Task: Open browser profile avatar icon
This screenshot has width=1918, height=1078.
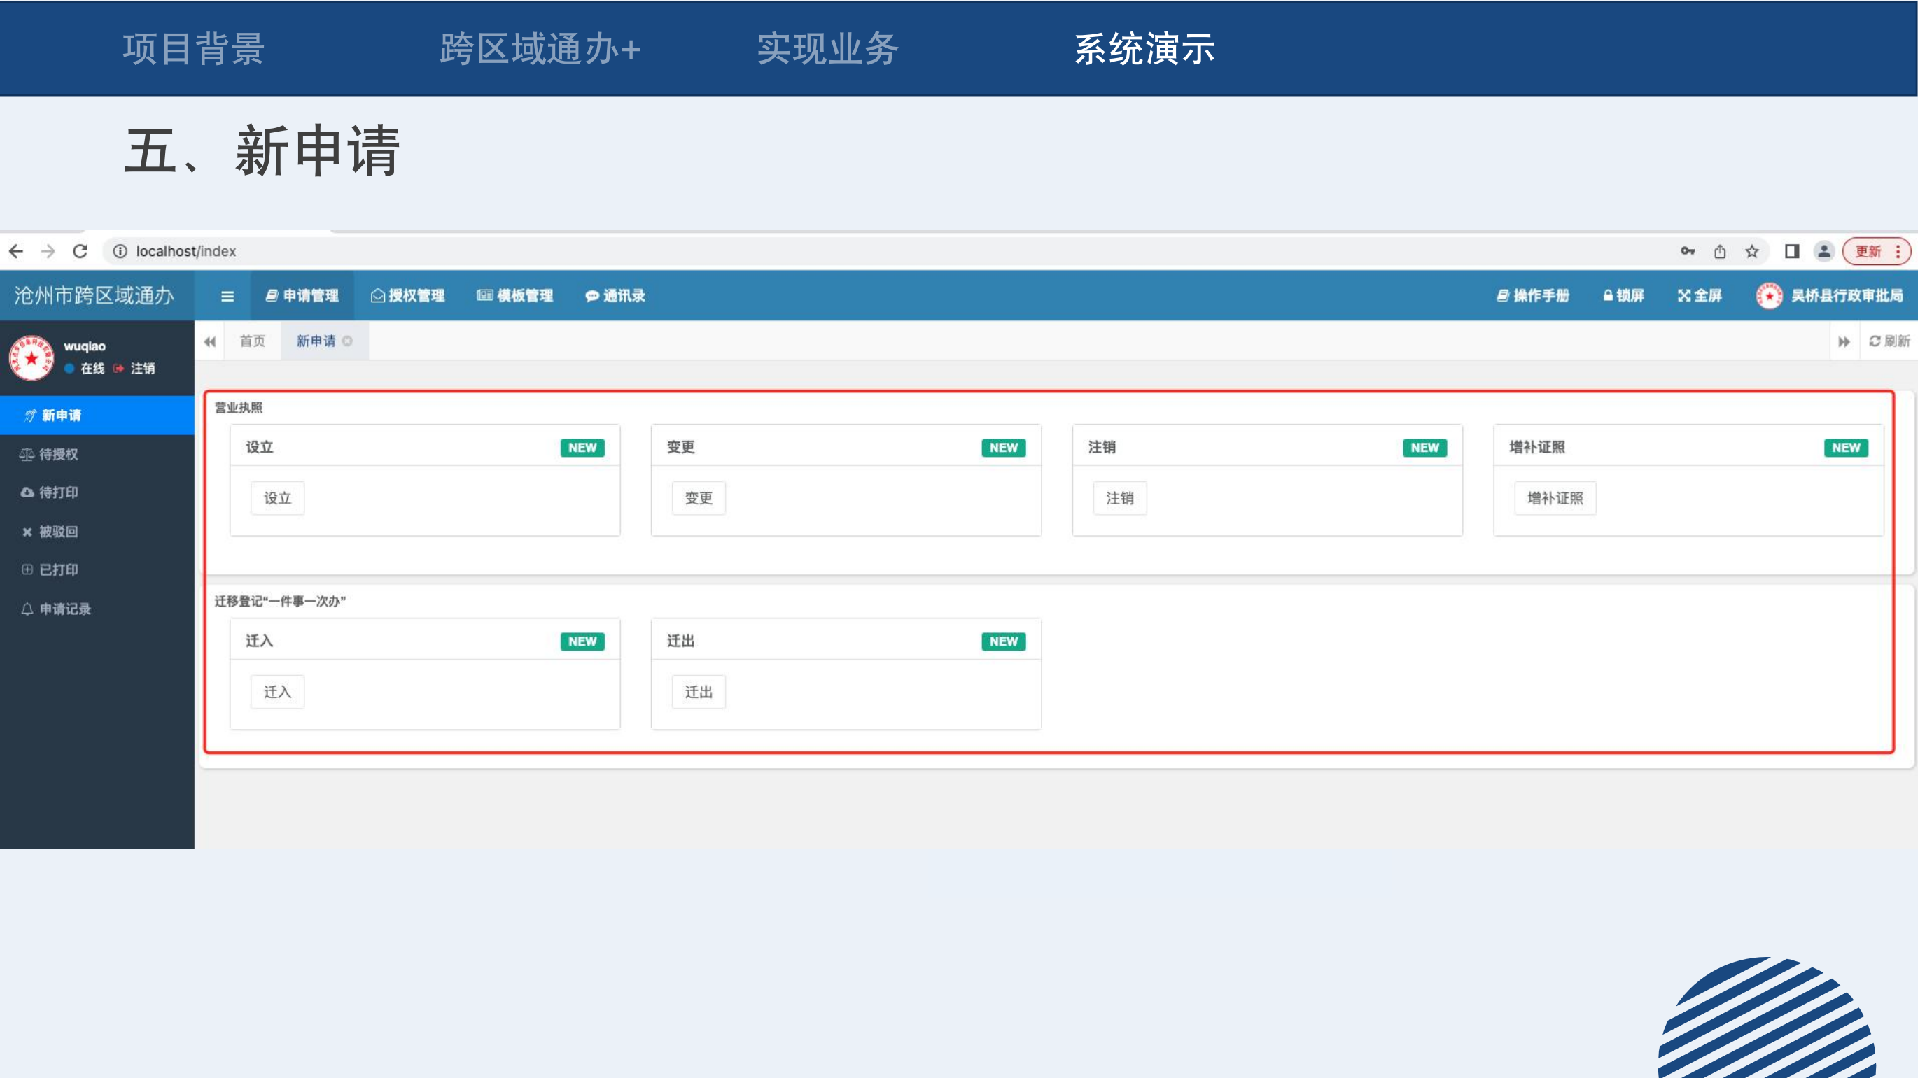Action: tap(1824, 251)
